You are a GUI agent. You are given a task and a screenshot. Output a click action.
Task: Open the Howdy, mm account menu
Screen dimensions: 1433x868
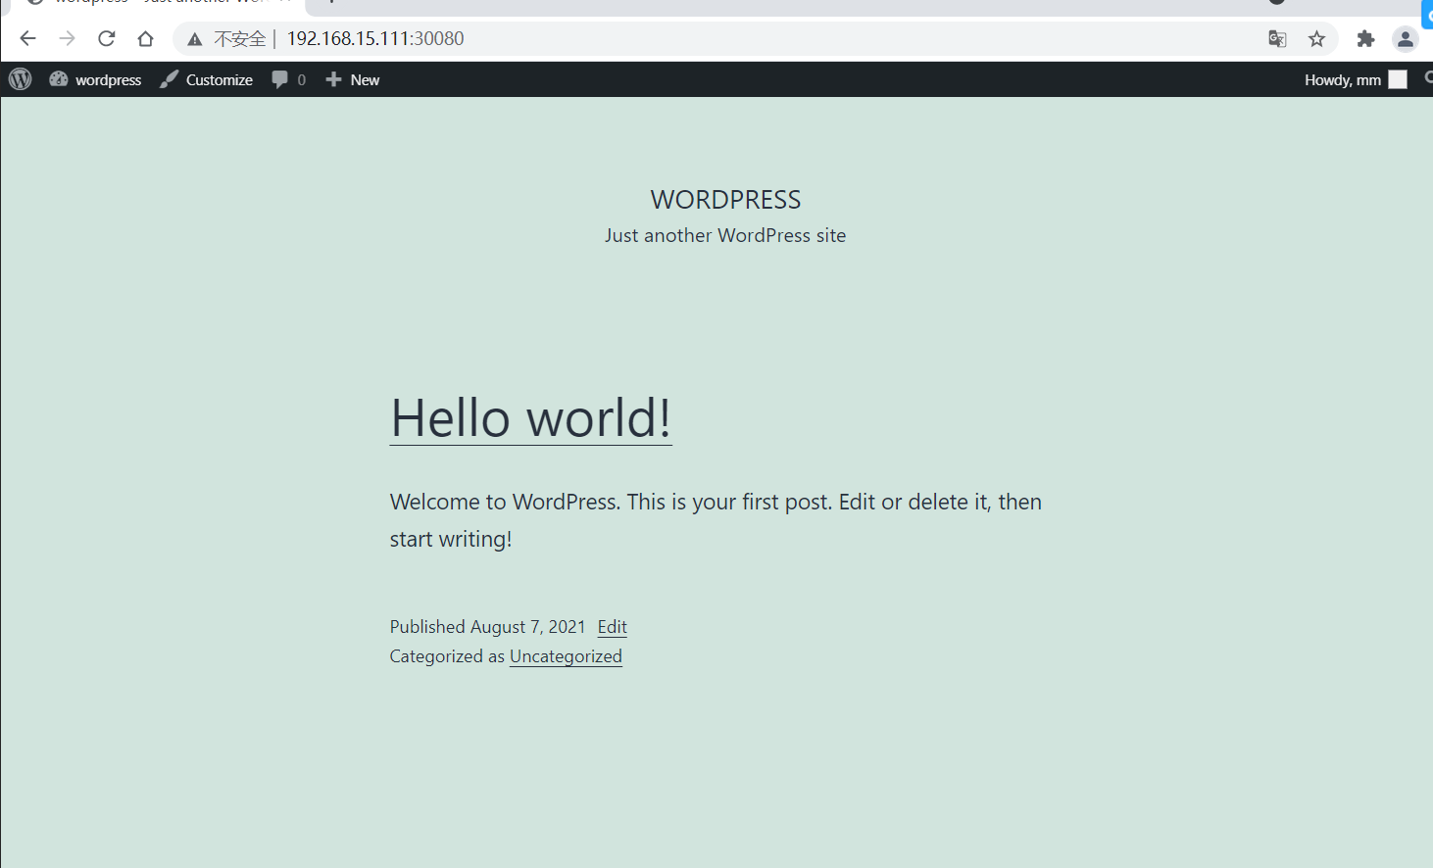(x=1356, y=79)
